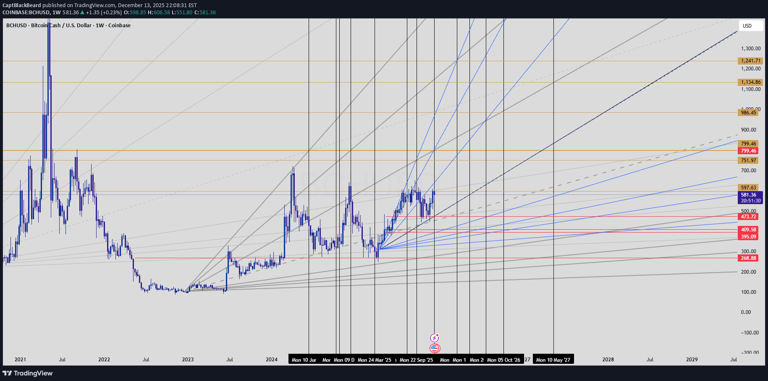Viewport: 768px width, 381px height.
Task: Select the 1,241.71 price level label
Action: [750, 61]
